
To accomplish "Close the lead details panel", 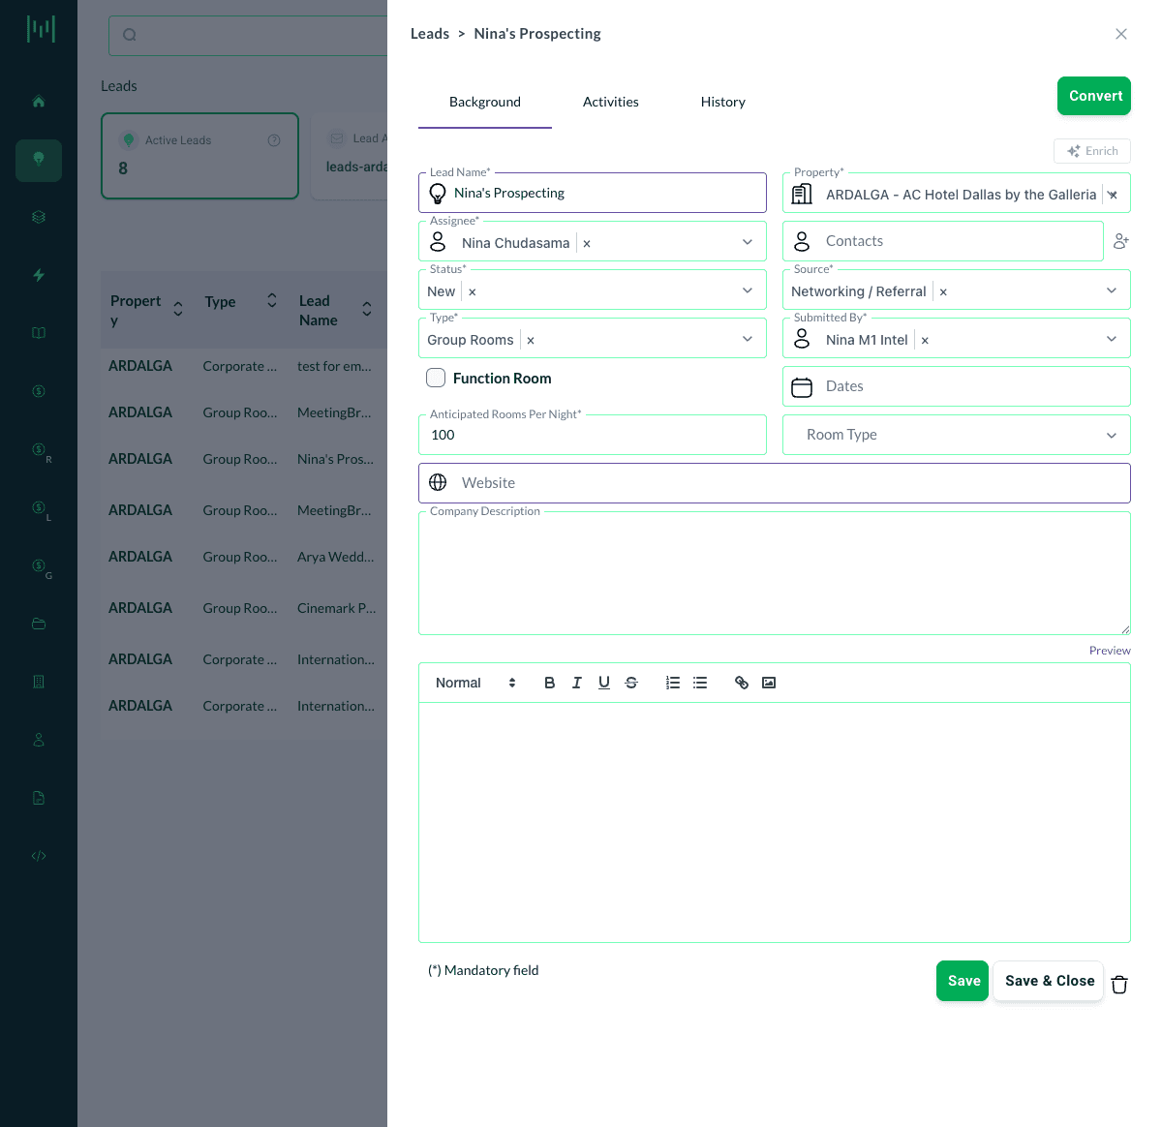I will [x=1121, y=34].
